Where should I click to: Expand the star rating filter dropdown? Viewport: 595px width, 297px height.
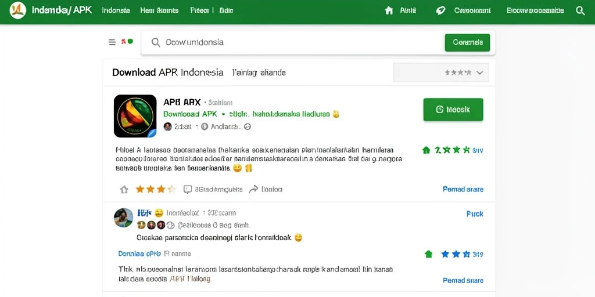click(x=441, y=73)
